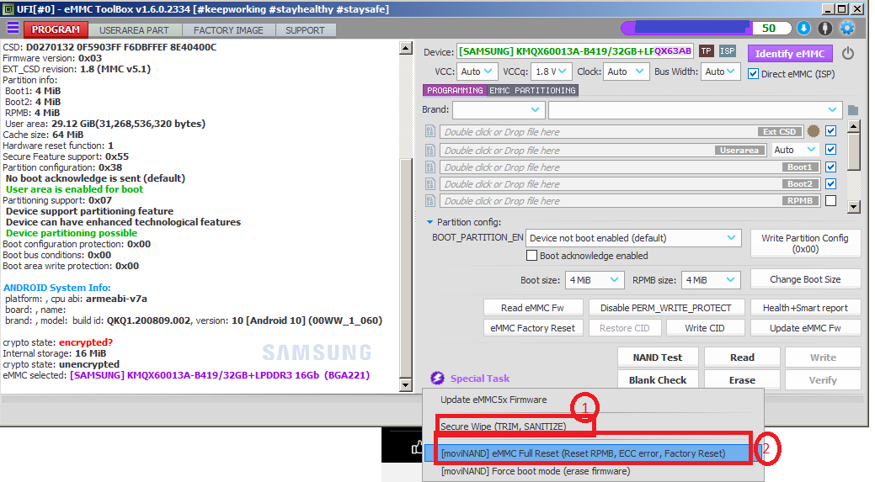Image resolution: width=875 pixels, height=482 pixels.
Task: Click Write Partition Config button
Action: [x=805, y=243]
